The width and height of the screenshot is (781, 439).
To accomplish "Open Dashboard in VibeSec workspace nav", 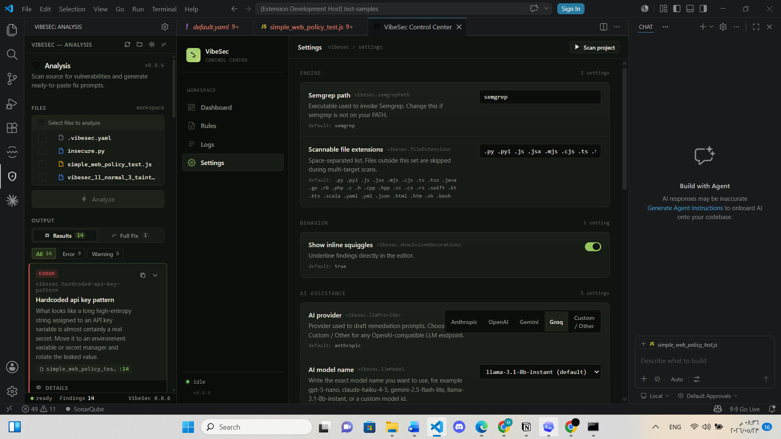I will coord(233,107).
